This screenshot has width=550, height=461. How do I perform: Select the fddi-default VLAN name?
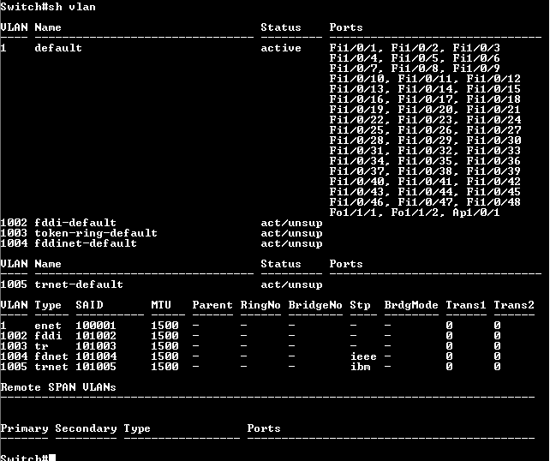(75, 223)
